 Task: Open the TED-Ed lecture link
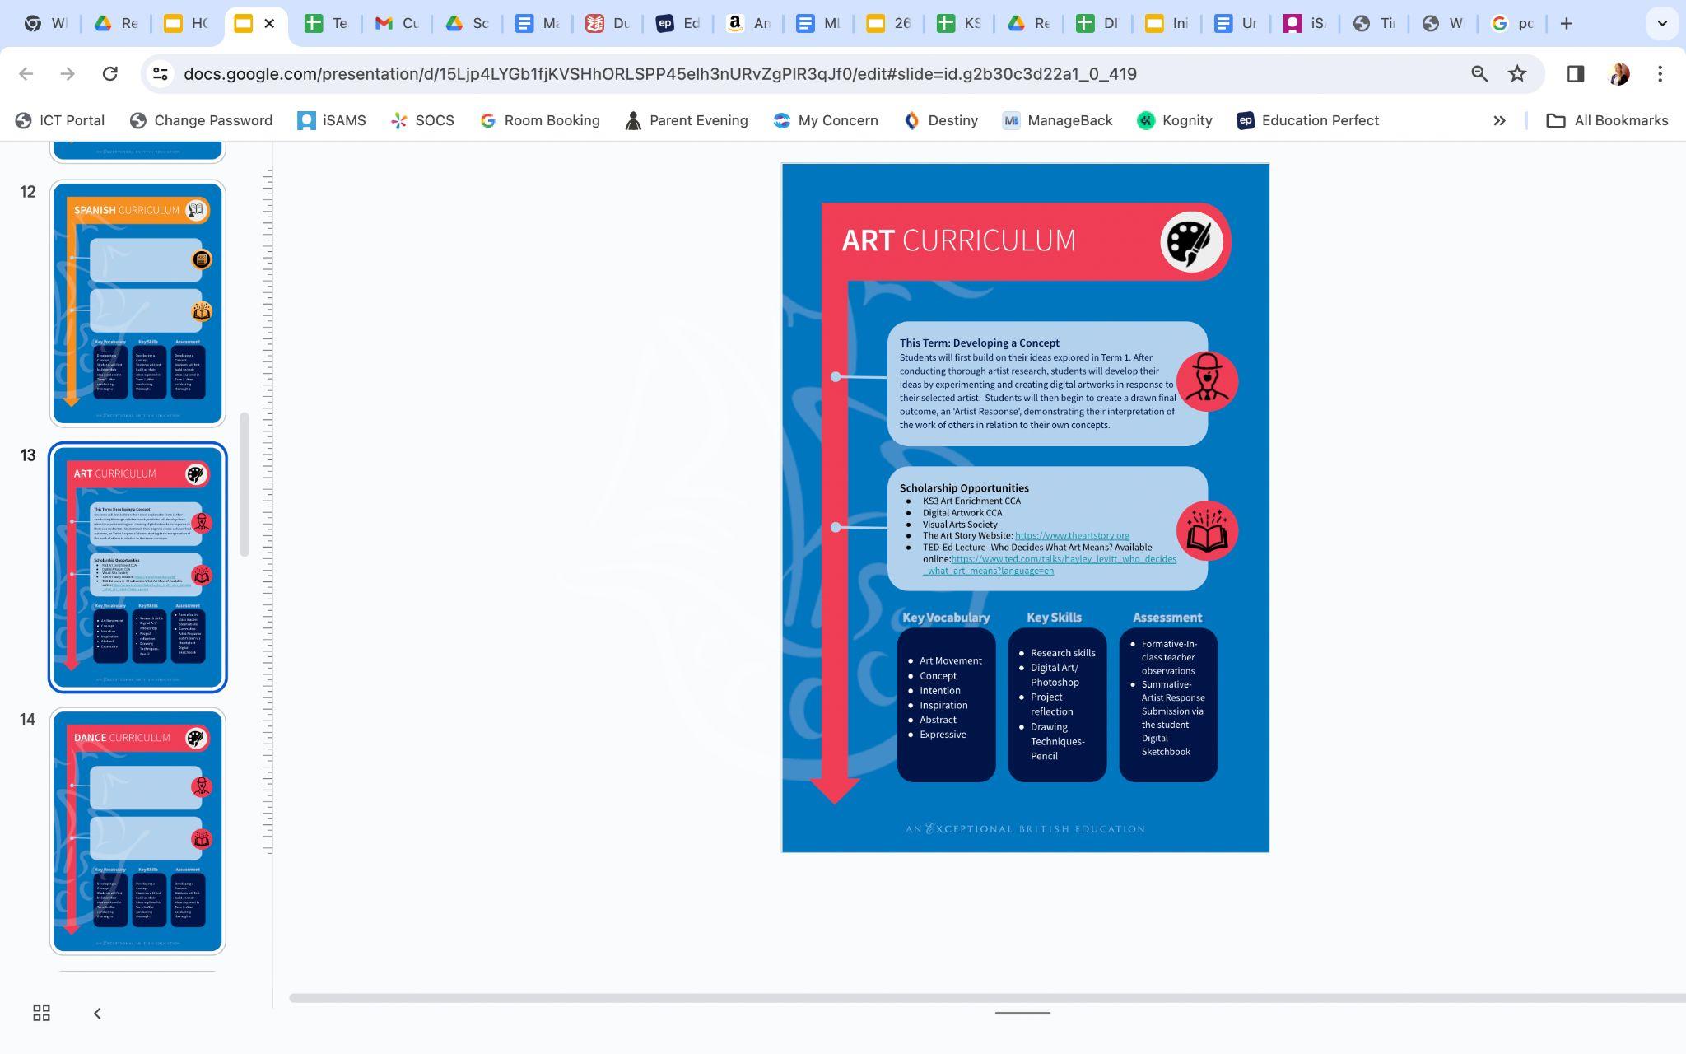coord(1064,559)
